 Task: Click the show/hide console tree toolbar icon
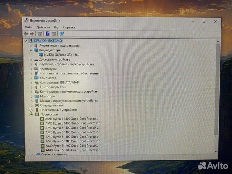[x=40, y=34]
